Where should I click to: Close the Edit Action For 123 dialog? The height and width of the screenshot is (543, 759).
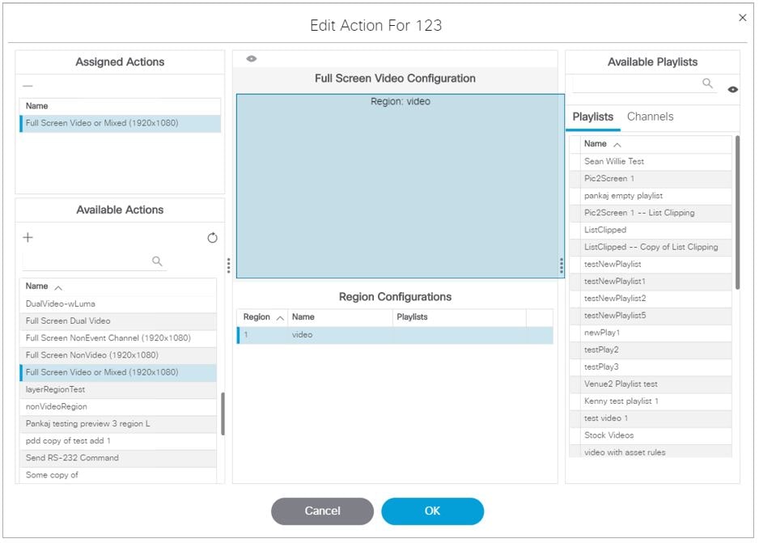coord(742,17)
